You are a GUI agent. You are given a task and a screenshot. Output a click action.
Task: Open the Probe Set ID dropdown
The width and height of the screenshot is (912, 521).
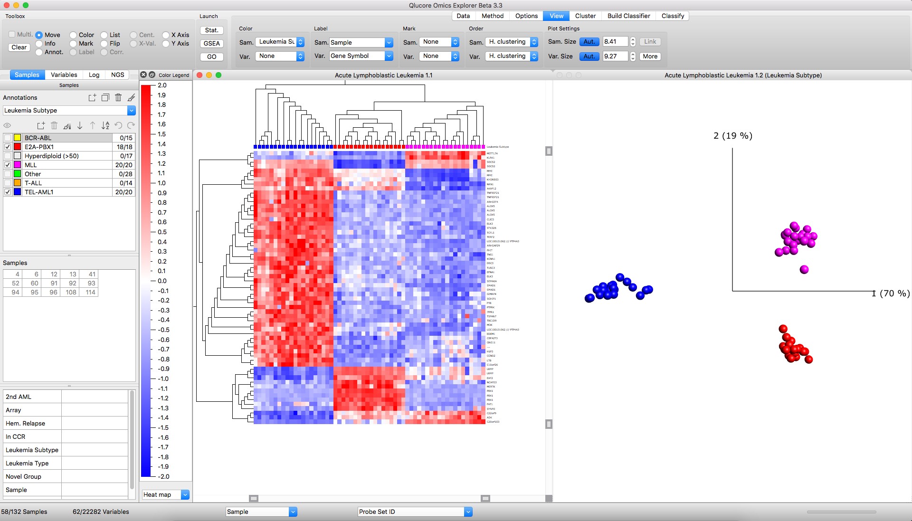(x=468, y=512)
